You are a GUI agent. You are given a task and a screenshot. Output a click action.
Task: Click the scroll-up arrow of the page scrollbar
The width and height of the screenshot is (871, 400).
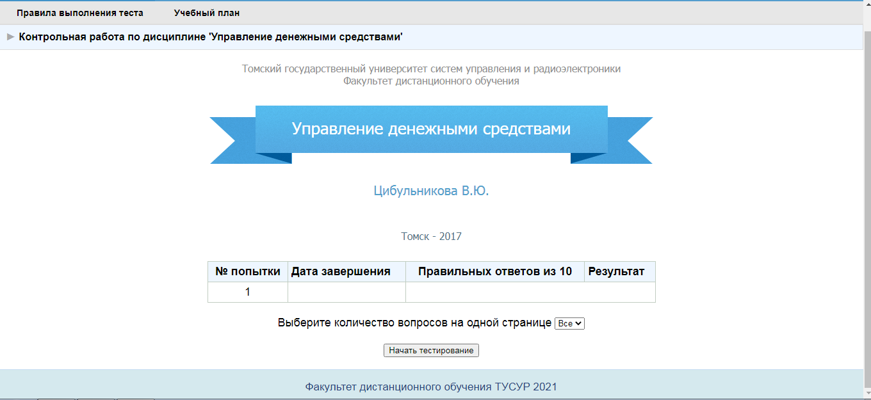(x=867, y=5)
